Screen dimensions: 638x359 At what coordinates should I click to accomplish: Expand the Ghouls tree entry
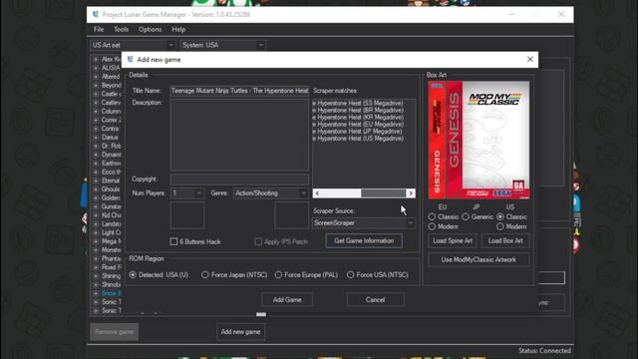point(96,189)
